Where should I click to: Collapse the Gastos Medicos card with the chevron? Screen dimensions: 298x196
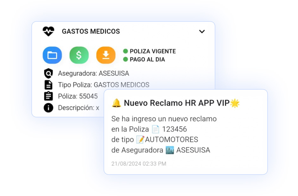[x=202, y=32]
